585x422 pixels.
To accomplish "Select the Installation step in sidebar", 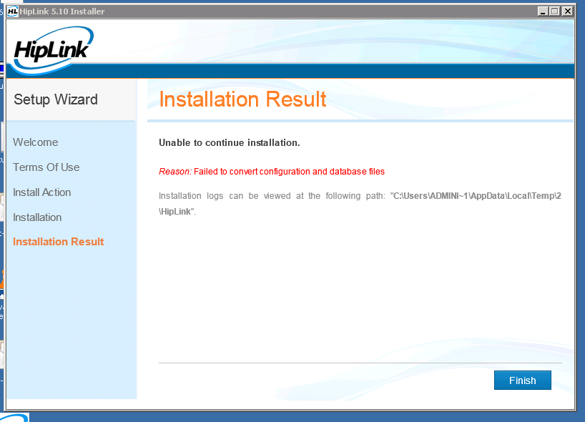I will tap(37, 217).
